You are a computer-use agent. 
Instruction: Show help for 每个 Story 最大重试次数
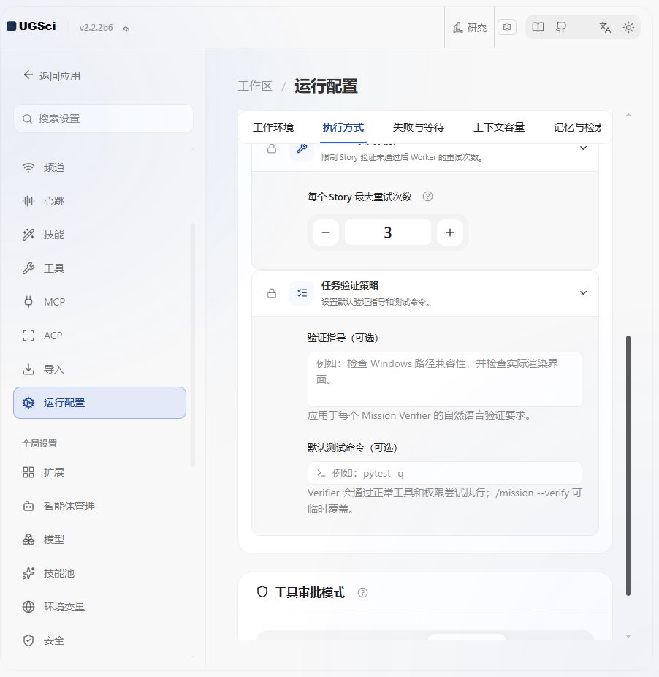click(427, 197)
